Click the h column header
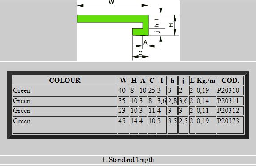The height and width of the screenshot is (166, 256). pyautogui.click(x=173, y=81)
